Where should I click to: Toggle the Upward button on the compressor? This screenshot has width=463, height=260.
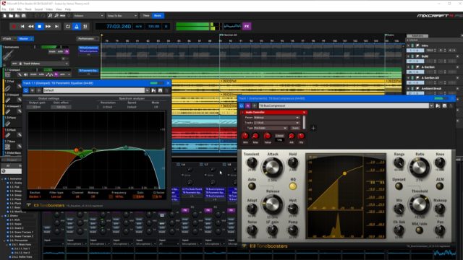tap(399, 186)
